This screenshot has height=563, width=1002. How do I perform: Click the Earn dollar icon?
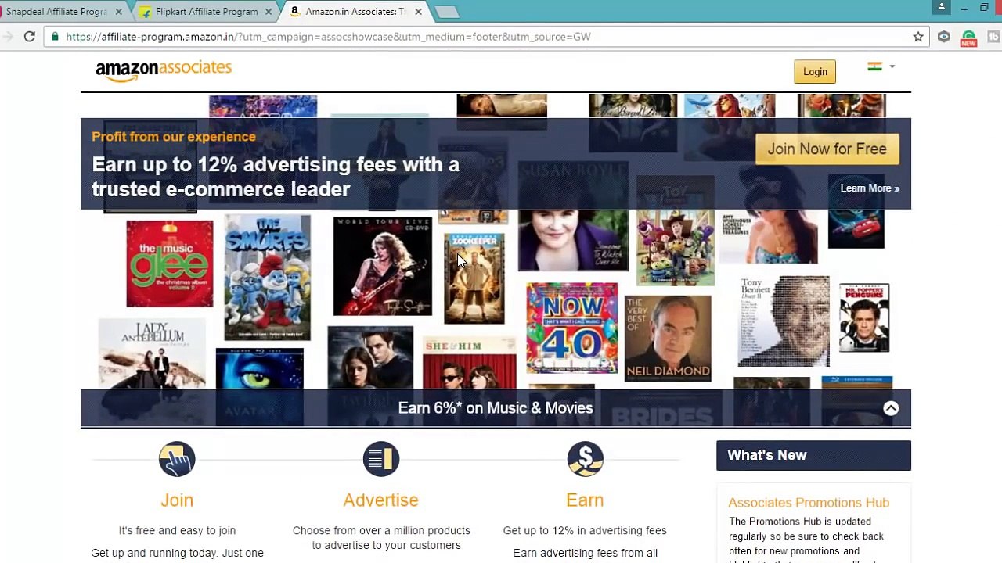click(585, 459)
